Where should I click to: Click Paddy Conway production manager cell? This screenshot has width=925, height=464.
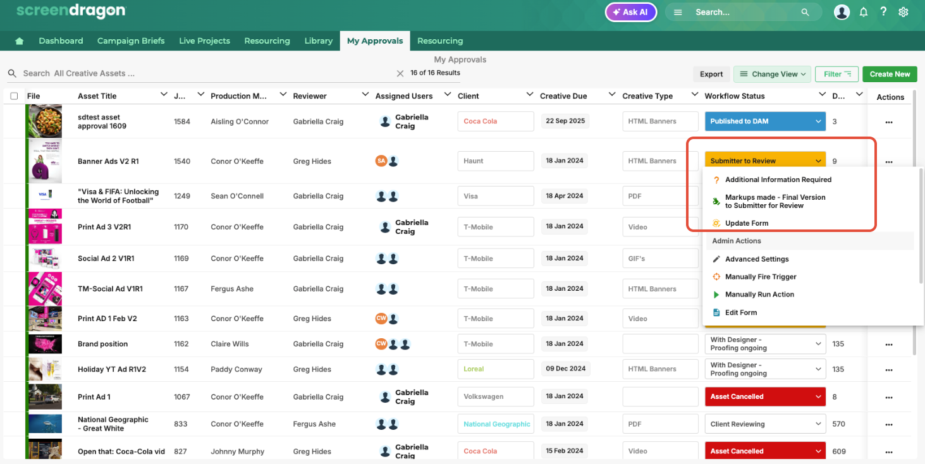(x=236, y=369)
